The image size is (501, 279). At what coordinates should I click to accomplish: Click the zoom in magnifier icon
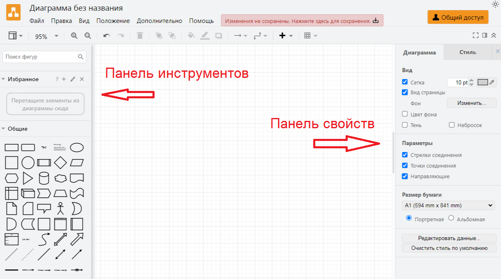[74, 36]
